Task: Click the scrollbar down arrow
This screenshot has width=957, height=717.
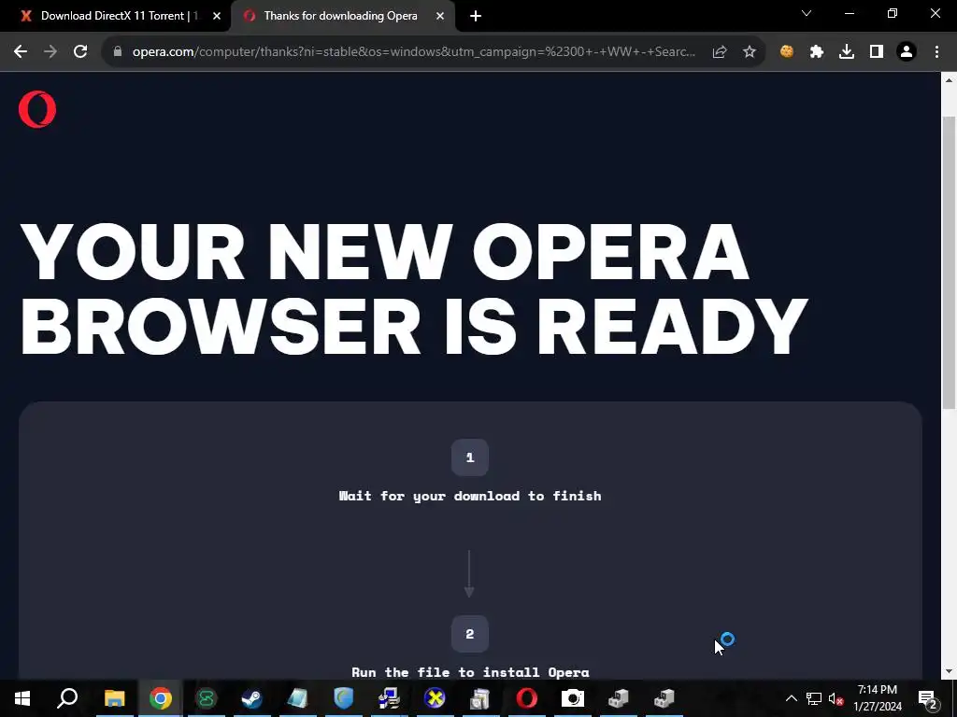Action: click(x=949, y=671)
